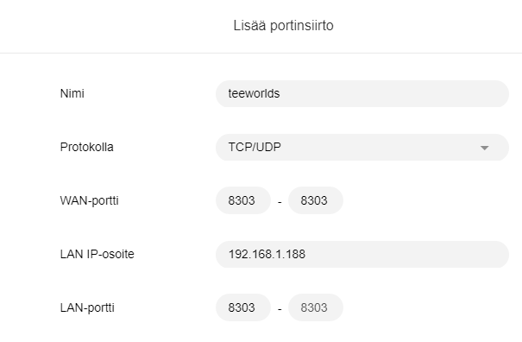Select the TCP/UDP protocol combo box
This screenshot has width=522, height=342.
(362, 148)
